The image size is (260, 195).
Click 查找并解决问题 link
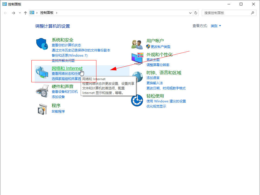63,60
